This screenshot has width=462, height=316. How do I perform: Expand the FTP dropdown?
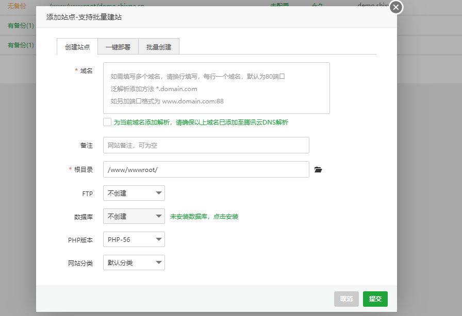(134, 194)
